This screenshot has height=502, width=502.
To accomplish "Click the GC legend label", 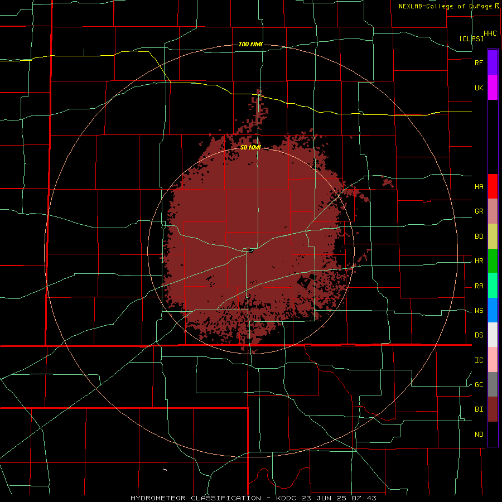I will pos(479,385).
